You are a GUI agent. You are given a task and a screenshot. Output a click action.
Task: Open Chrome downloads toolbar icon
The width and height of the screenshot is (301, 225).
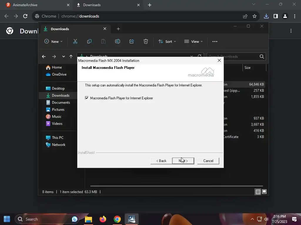pos(266,16)
